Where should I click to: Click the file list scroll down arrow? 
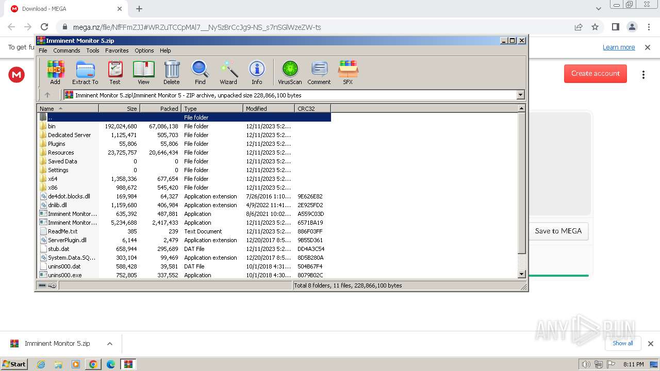(x=521, y=274)
